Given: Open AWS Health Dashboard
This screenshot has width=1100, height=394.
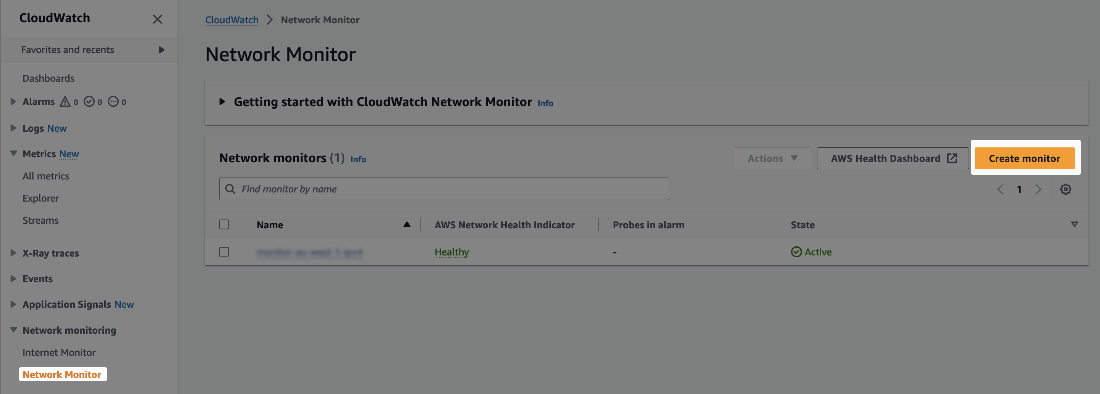Looking at the screenshot, I should coord(893,158).
